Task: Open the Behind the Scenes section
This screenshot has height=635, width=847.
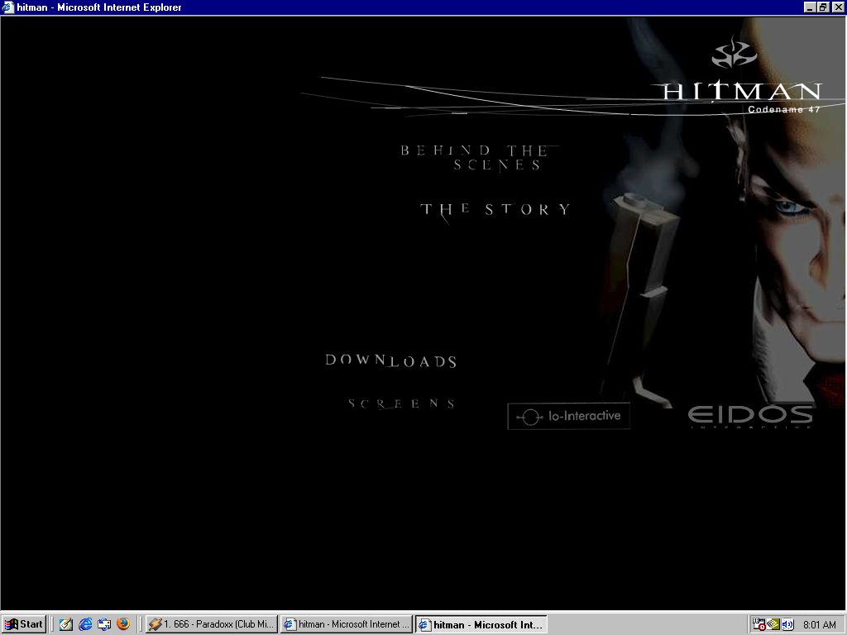Action: pos(475,157)
